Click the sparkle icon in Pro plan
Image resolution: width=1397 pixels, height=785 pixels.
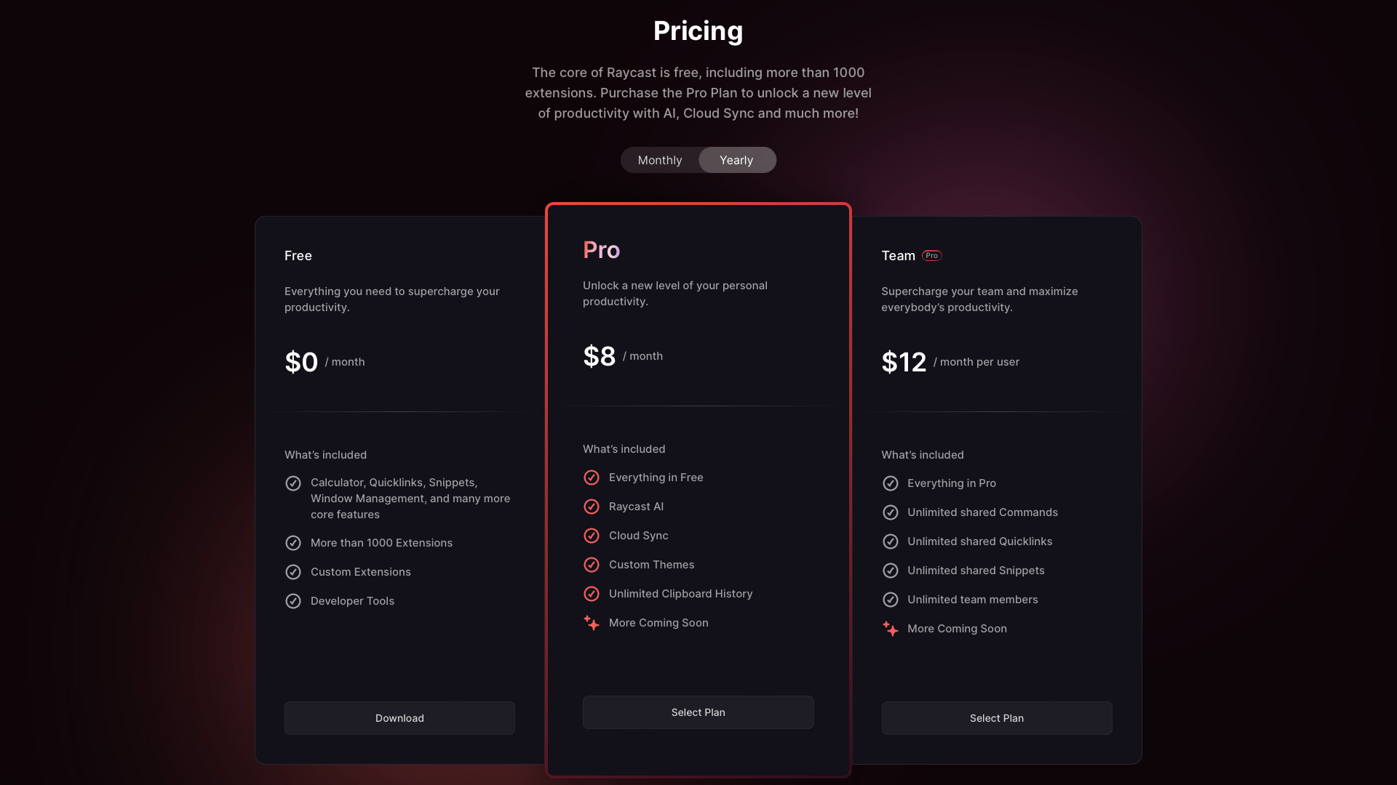[592, 623]
